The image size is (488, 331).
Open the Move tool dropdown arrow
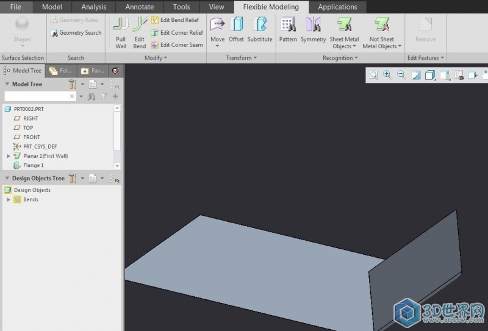point(217,46)
